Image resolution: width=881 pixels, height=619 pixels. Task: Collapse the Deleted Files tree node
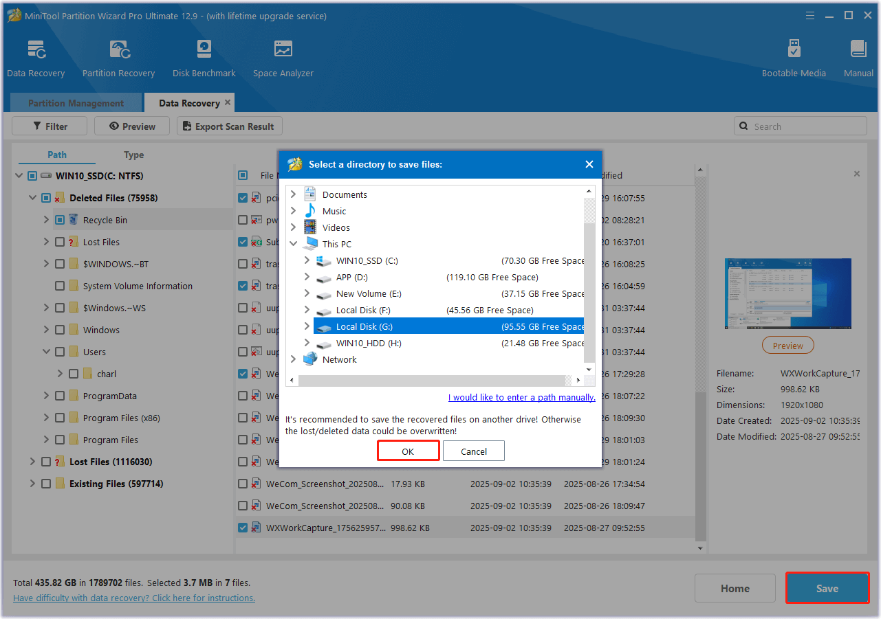click(32, 198)
